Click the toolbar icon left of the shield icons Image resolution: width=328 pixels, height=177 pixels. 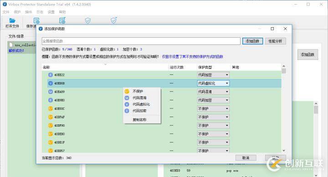62,20
